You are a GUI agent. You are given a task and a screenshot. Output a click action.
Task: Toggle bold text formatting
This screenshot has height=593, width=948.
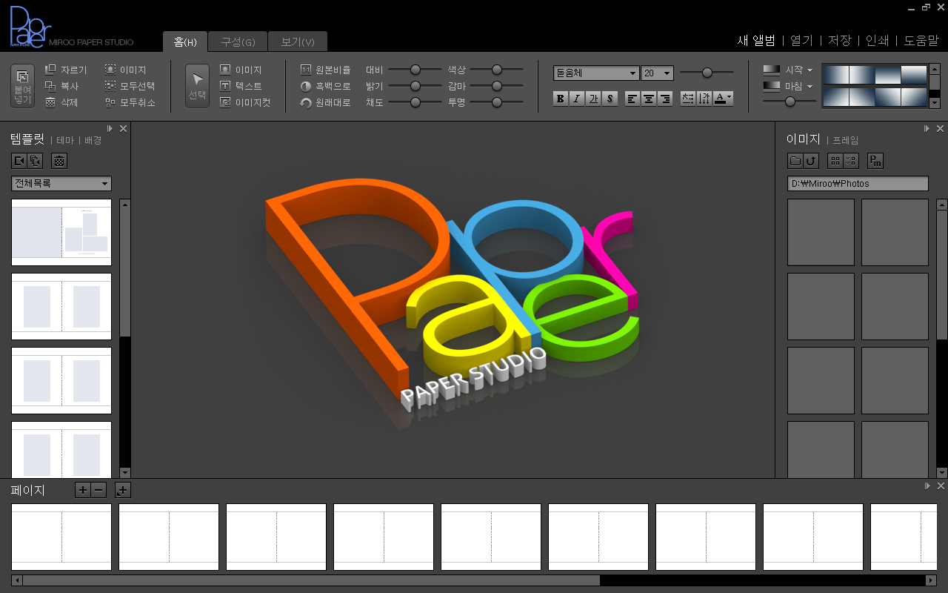(x=561, y=98)
